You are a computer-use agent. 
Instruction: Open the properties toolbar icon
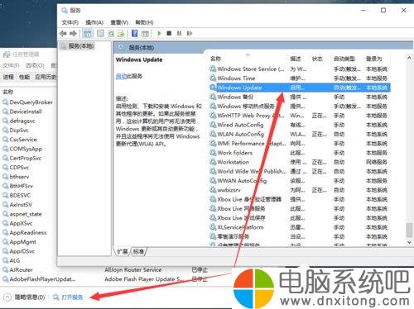[100, 34]
